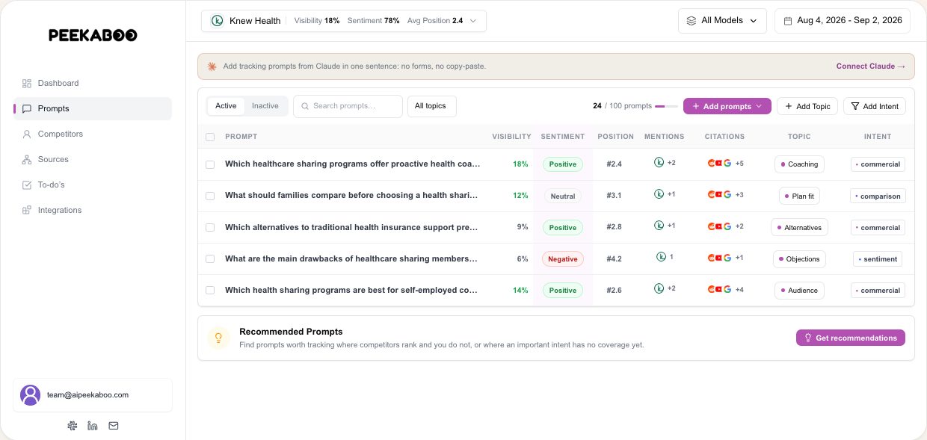Click the Reddit citation icon in alternatives to traditional insurance row
Screen dimensions: 927x440
[711, 226]
